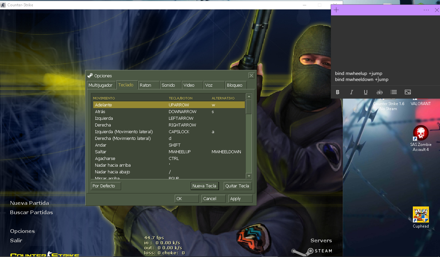Click the Steam icon in Opciones title
The image size is (440, 257).
point(90,76)
